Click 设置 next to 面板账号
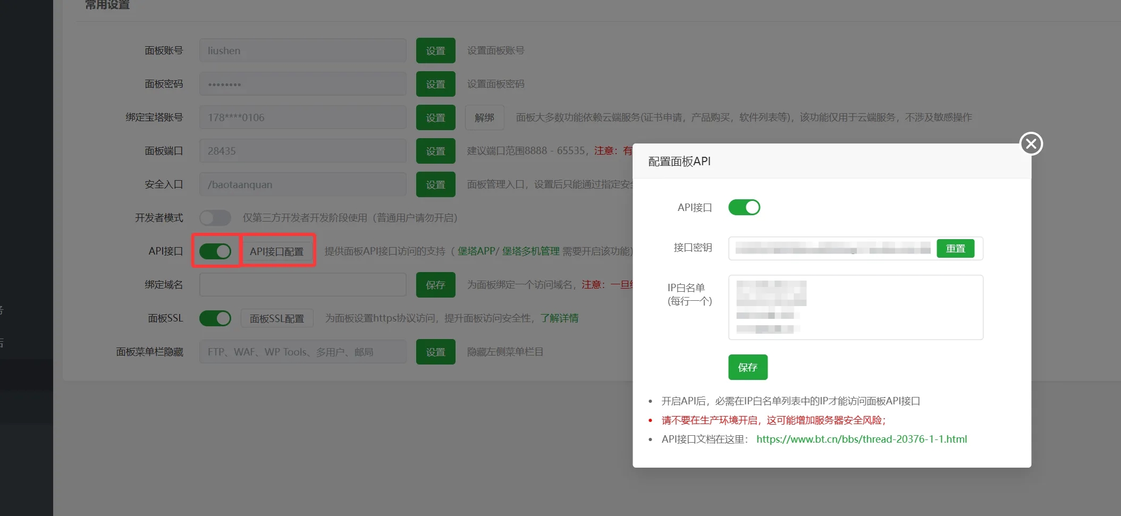 [x=436, y=50]
